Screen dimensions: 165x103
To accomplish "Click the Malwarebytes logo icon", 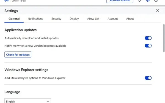I will click(x=7, y=1).
